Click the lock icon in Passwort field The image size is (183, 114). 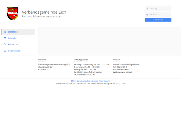pyautogui.click(x=147, y=15)
